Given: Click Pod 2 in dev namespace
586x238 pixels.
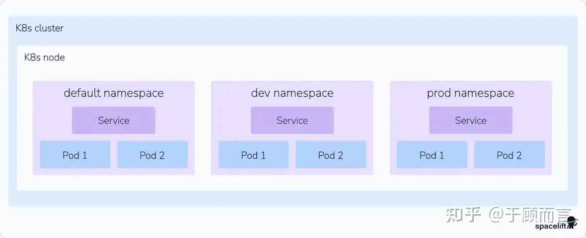Looking at the screenshot, I should pos(331,154).
